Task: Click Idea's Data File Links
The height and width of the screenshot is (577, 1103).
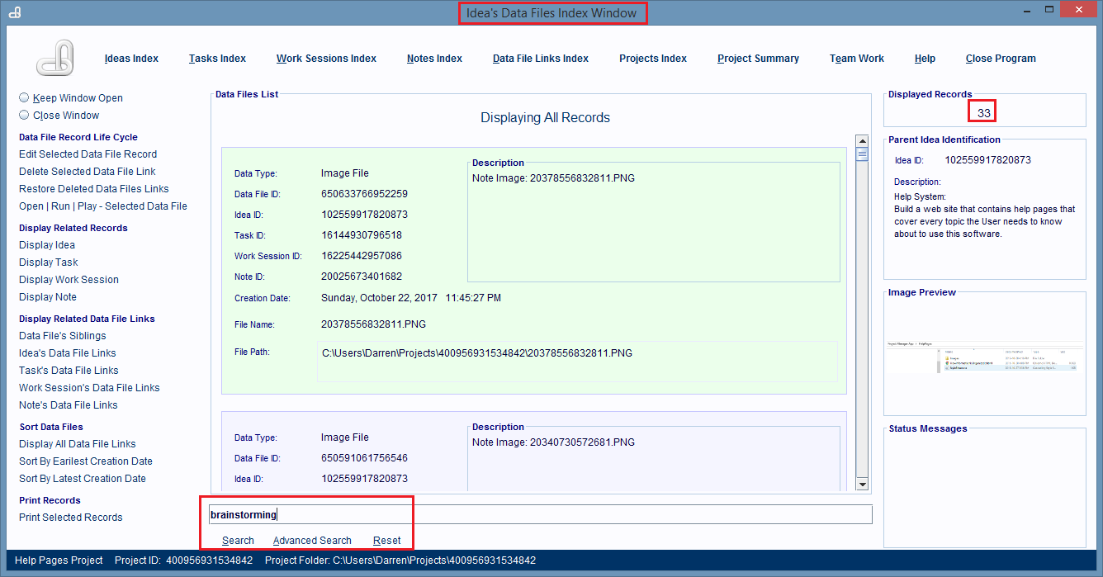Action: (68, 353)
